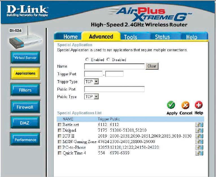
Task: Edit the PC-to-Phone entry via edit icon
Action: tap(197, 147)
